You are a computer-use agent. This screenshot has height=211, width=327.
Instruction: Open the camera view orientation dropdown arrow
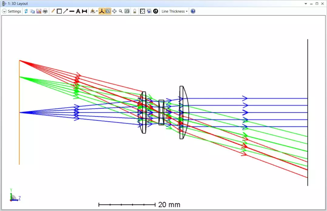coord(97,11)
